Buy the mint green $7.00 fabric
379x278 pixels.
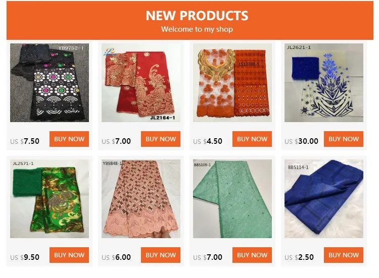click(x=252, y=255)
